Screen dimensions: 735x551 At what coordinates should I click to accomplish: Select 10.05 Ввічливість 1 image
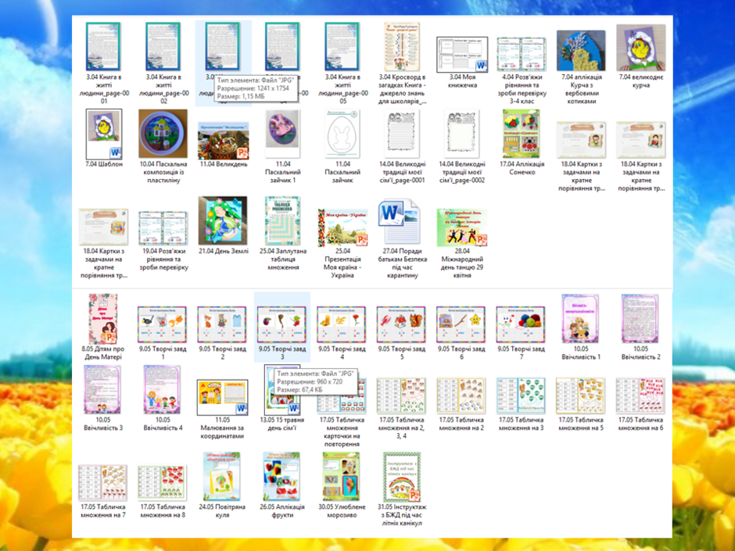pyautogui.click(x=580, y=319)
